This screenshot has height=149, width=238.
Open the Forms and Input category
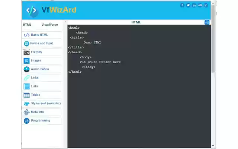42,43
